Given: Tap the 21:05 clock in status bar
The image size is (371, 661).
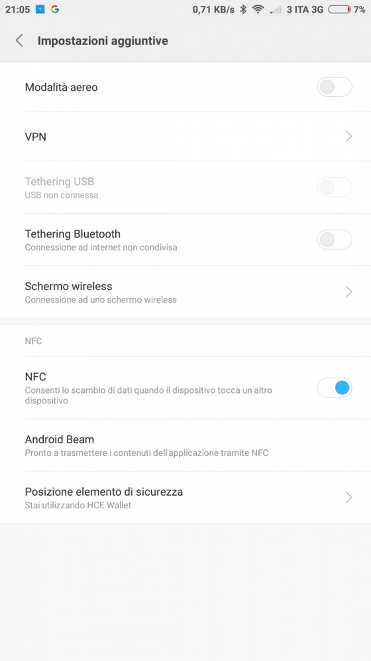Looking at the screenshot, I should tap(18, 9).
